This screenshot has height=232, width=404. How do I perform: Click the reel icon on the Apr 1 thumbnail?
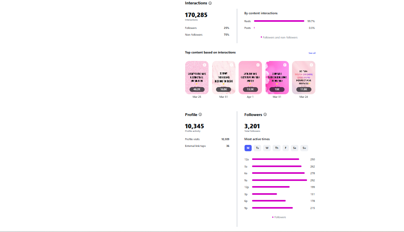tap(258, 65)
